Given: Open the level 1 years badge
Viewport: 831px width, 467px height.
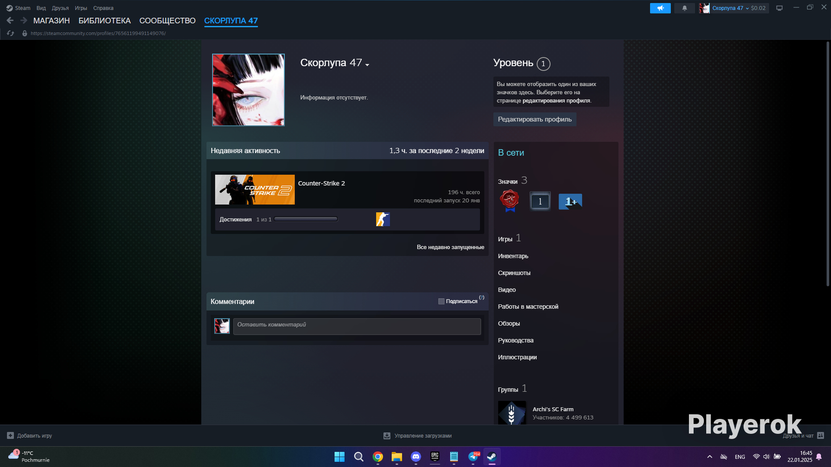Looking at the screenshot, I should (x=540, y=201).
